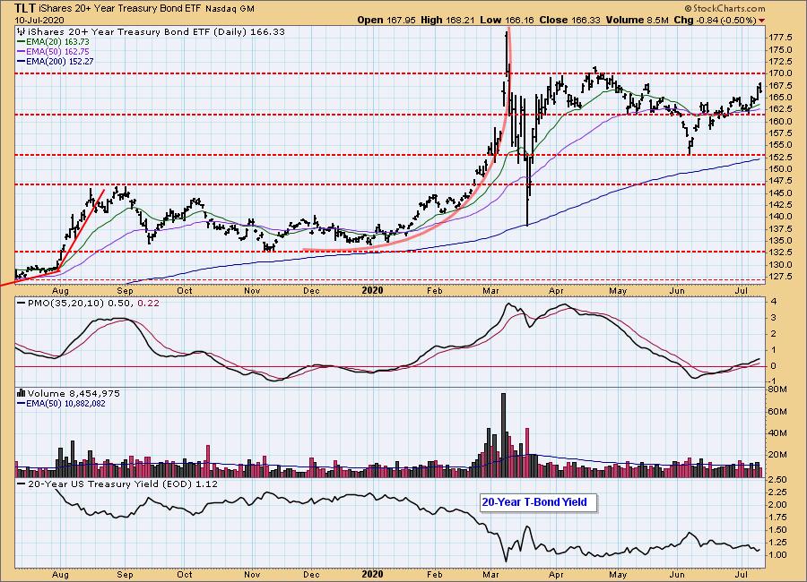Click the 177.5 price axis label

[x=781, y=38]
